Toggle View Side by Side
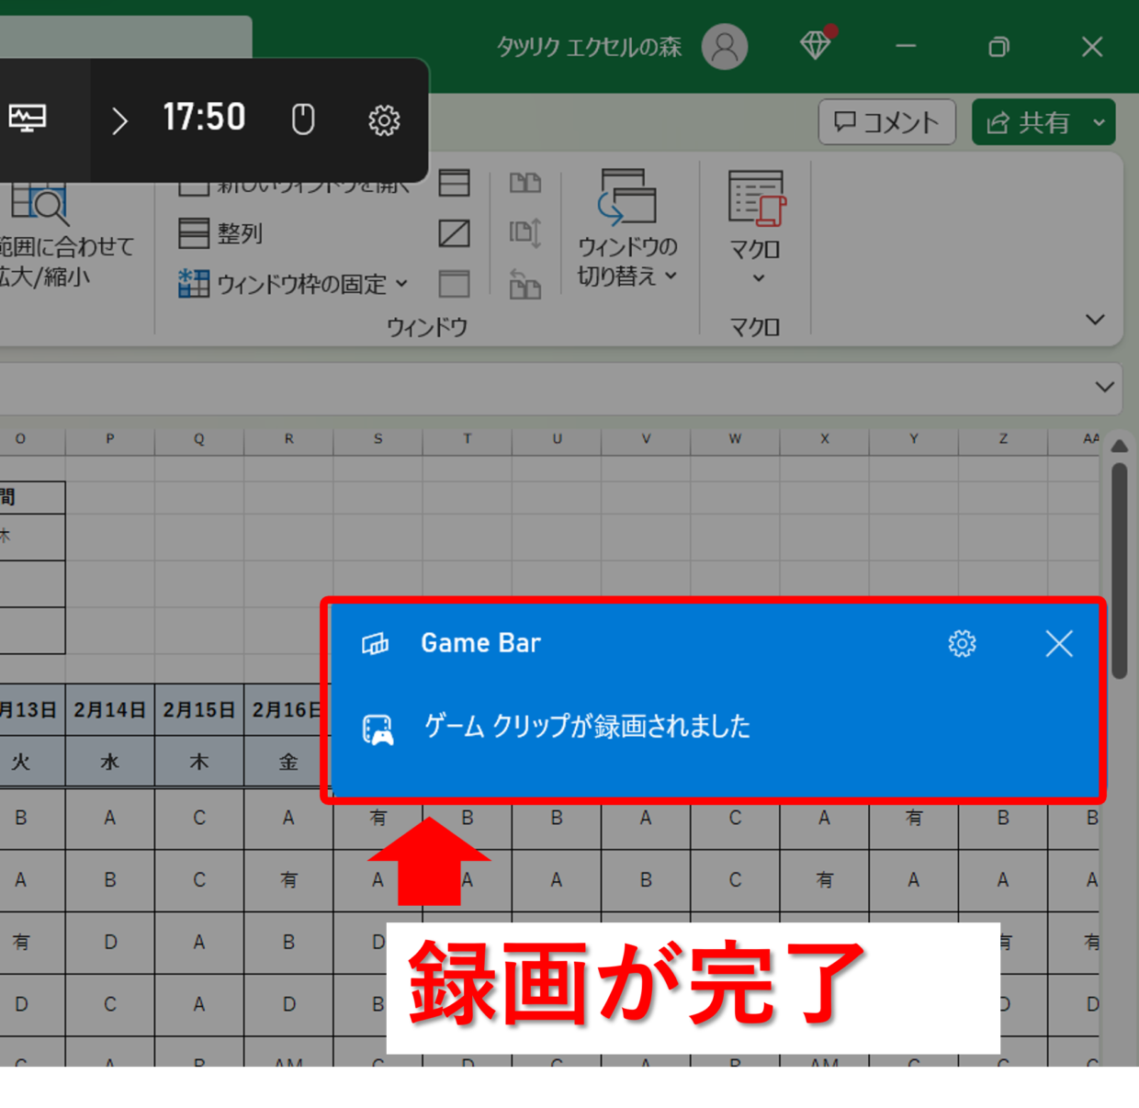This screenshot has height=1108, width=1139. pyautogui.click(x=525, y=183)
